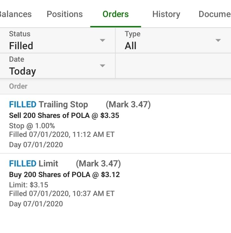
Task: Switch to the Balances tab
Action: click(15, 14)
